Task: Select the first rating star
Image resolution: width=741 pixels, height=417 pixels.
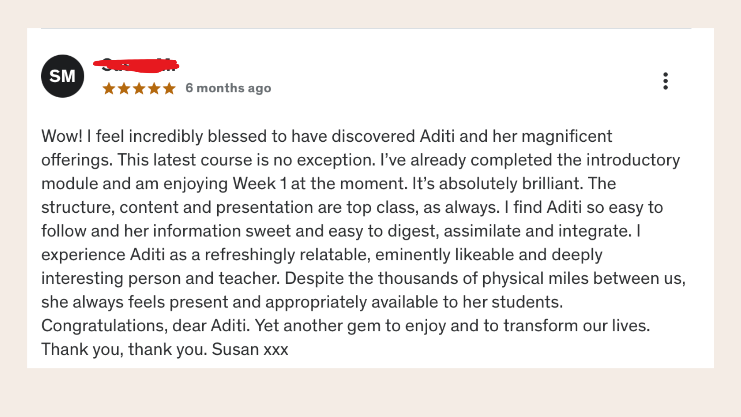Action: pos(109,88)
